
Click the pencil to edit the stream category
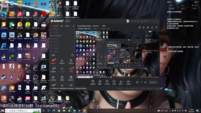point(90,29)
